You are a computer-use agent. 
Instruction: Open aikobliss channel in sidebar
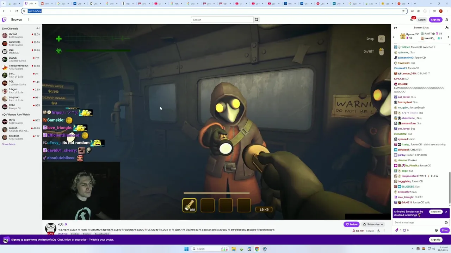click(x=21, y=137)
